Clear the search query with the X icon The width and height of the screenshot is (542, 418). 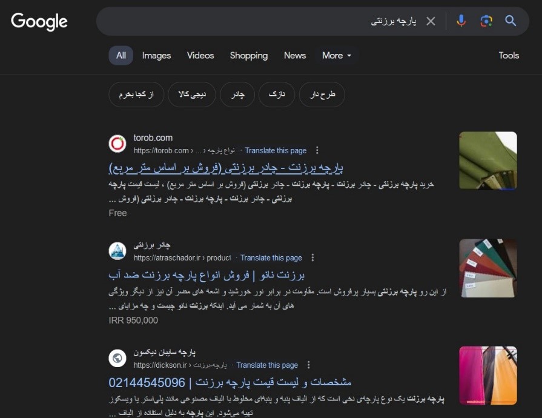[431, 20]
